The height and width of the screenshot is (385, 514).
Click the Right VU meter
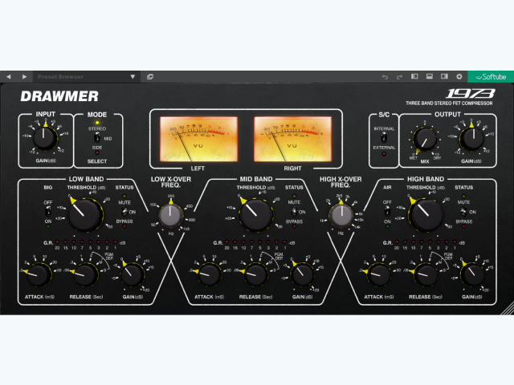click(x=292, y=139)
